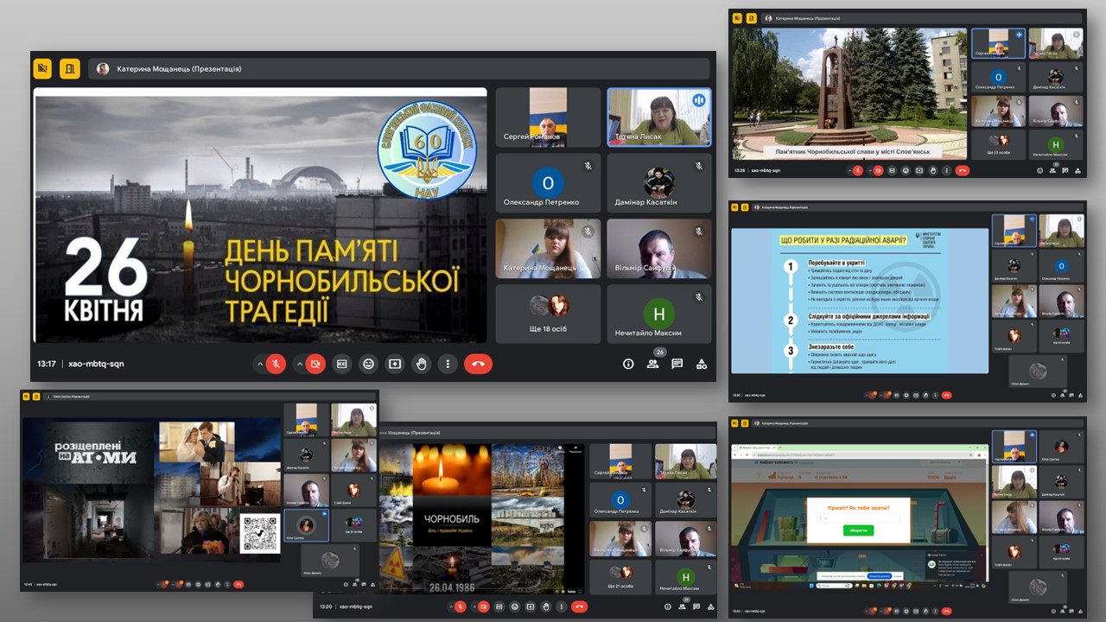
Task: Expand audio settings arrow beside the 13:17 microphone button
Action: click(259, 364)
